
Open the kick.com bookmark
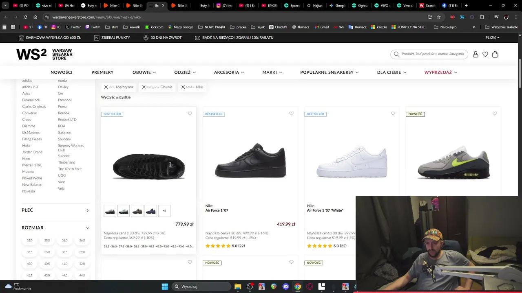pyautogui.click(x=154, y=27)
